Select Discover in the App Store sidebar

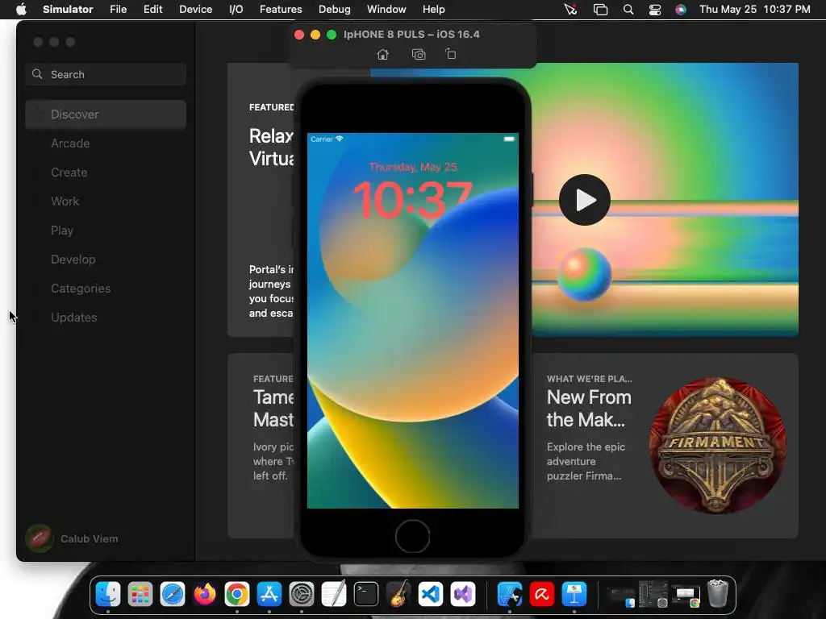point(106,114)
